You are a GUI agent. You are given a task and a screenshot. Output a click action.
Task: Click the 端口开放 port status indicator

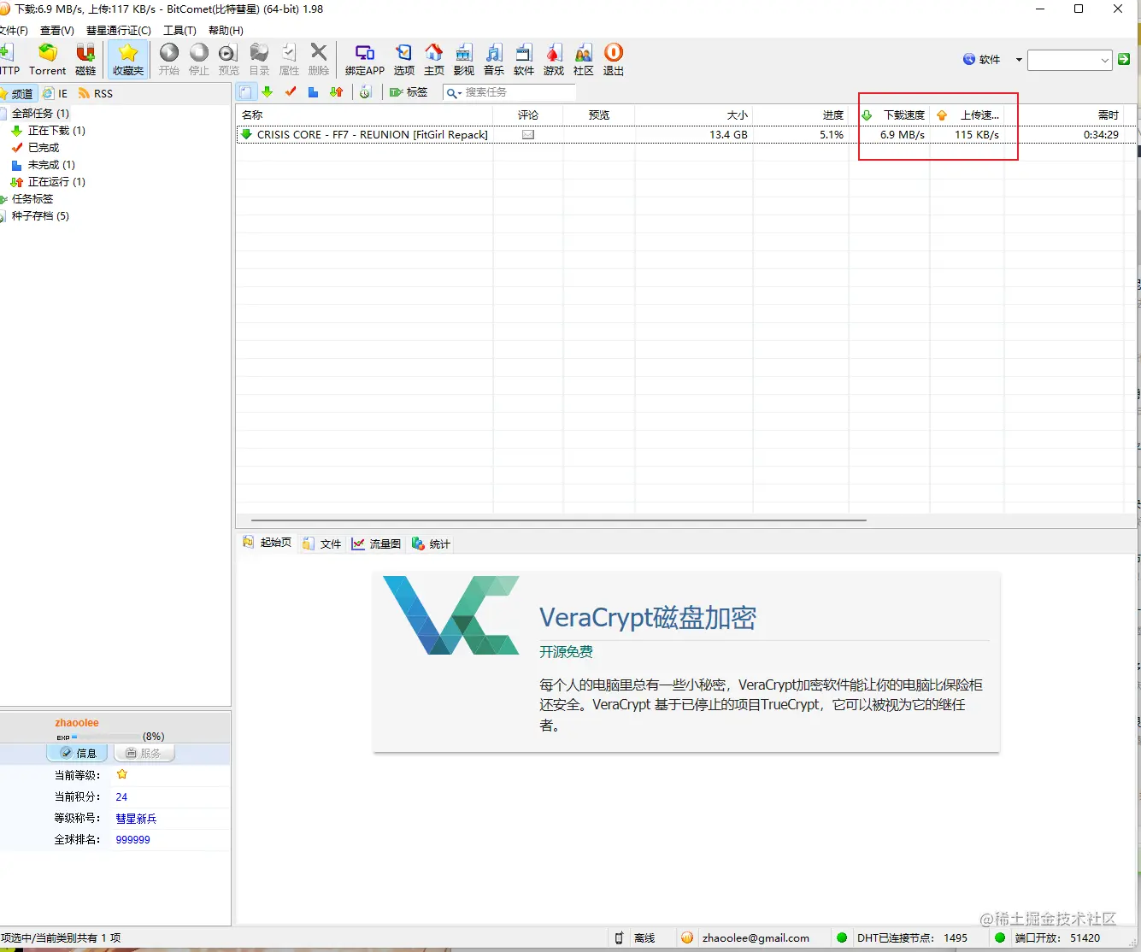point(1001,937)
